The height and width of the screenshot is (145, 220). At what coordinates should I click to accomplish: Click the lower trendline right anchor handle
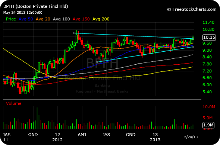(x=193, y=47)
